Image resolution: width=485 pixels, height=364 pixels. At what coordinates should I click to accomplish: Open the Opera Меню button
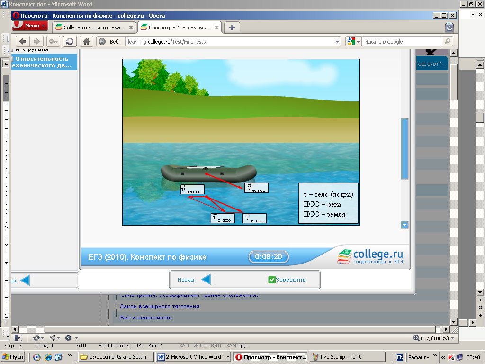pyautogui.click(x=30, y=26)
